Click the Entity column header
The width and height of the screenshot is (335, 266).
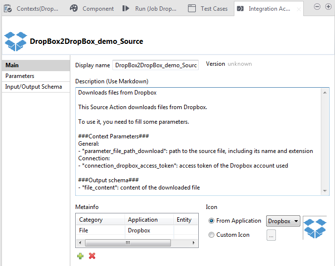[186, 220]
